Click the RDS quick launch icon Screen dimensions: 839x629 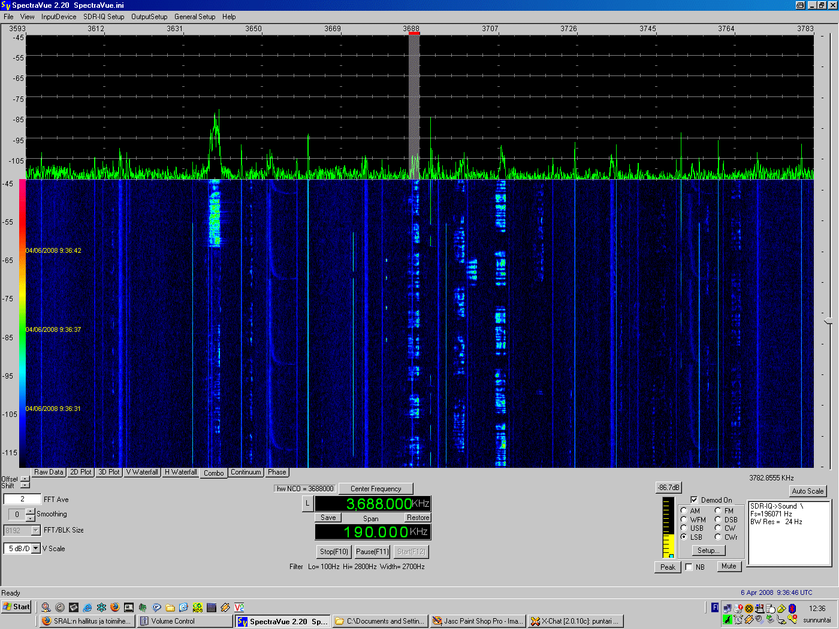tap(197, 607)
